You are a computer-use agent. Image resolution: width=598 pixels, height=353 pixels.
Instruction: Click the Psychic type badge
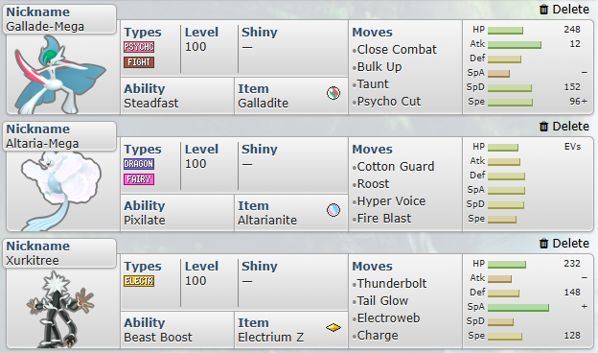click(x=139, y=47)
